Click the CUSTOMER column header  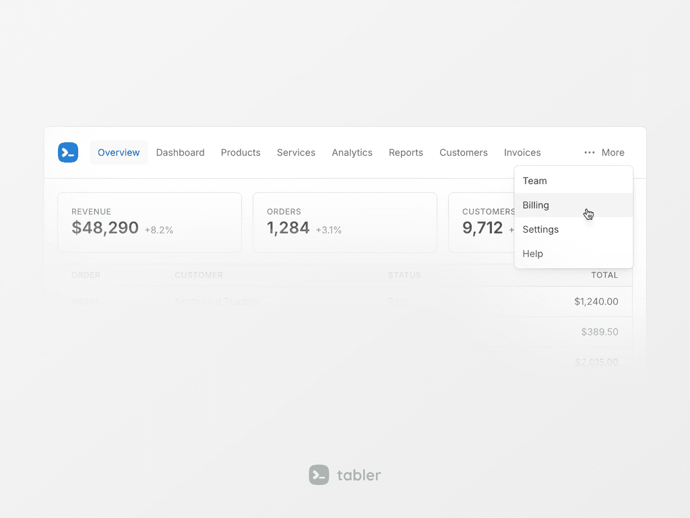[x=199, y=275]
